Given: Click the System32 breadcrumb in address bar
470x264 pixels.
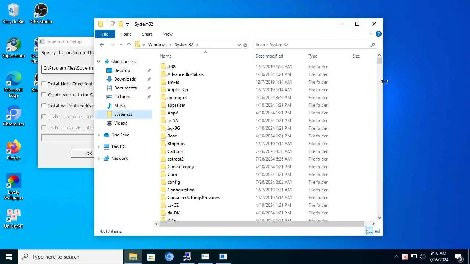Looking at the screenshot, I should 184,45.
